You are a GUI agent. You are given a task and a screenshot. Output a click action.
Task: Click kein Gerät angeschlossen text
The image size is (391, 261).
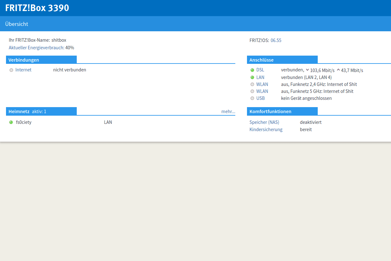[306, 98]
